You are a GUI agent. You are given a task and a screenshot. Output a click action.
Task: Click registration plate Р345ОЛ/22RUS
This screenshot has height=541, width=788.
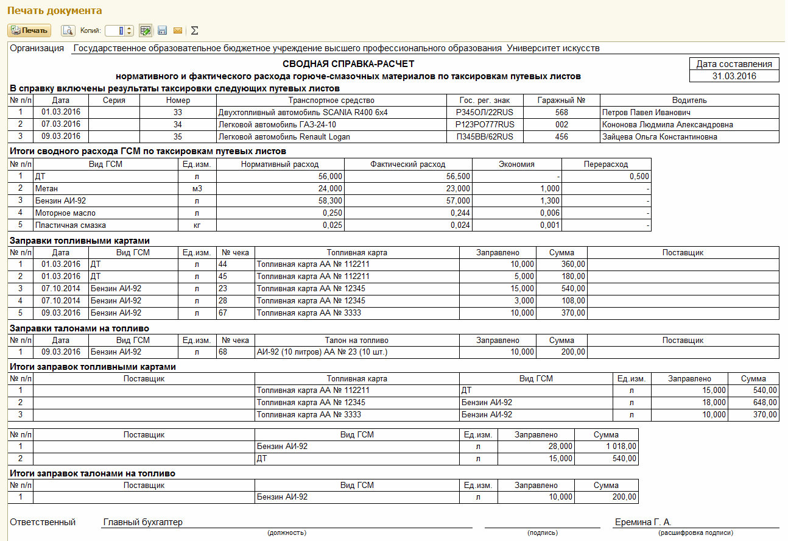(485, 113)
